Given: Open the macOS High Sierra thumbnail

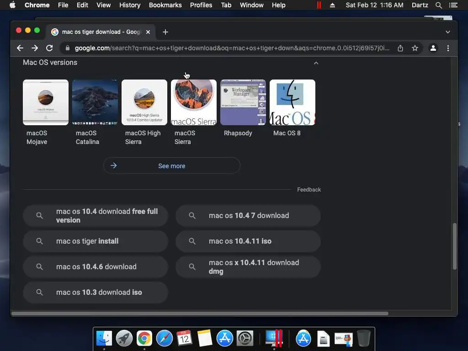Looking at the screenshot, I should [x=144, y=102].
